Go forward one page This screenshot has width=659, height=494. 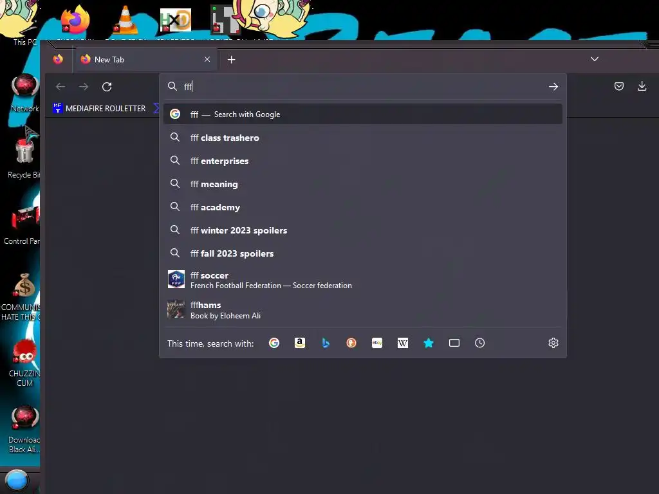pyautogui.click(x=84, y=87)
